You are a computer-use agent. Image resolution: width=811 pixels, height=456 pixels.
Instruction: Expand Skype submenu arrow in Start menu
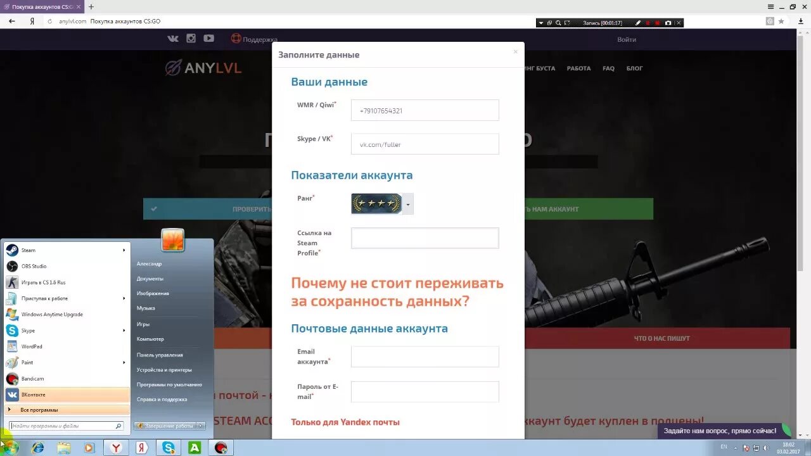pos(124,331)
